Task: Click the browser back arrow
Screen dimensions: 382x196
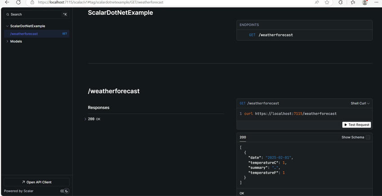Action: 7,2
